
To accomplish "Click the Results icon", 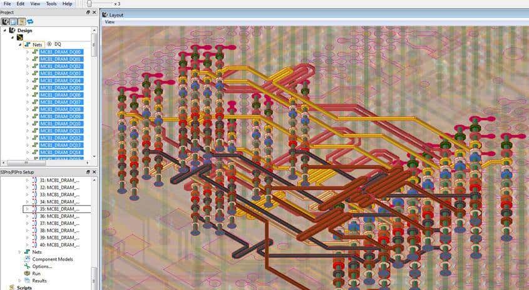I will 28,281.
